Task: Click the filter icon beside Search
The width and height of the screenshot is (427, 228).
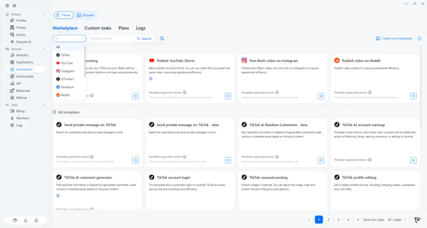Action: coord(162,38)
